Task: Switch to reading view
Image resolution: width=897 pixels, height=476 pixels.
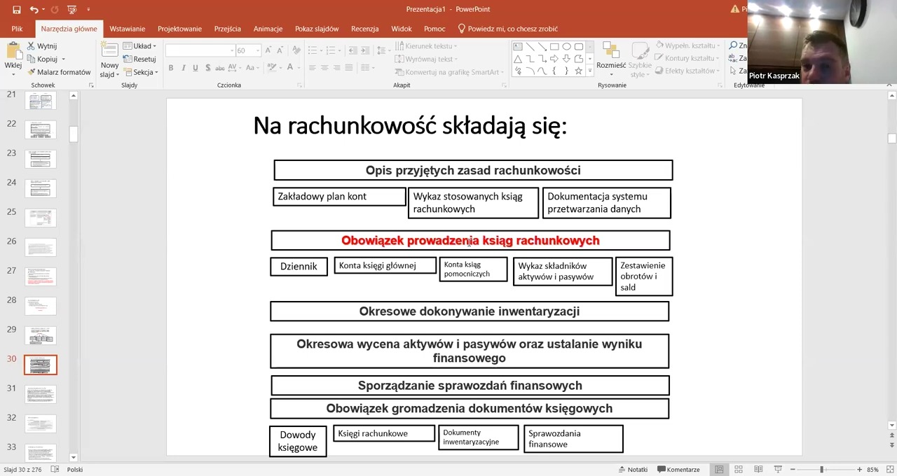Action: 758,470
